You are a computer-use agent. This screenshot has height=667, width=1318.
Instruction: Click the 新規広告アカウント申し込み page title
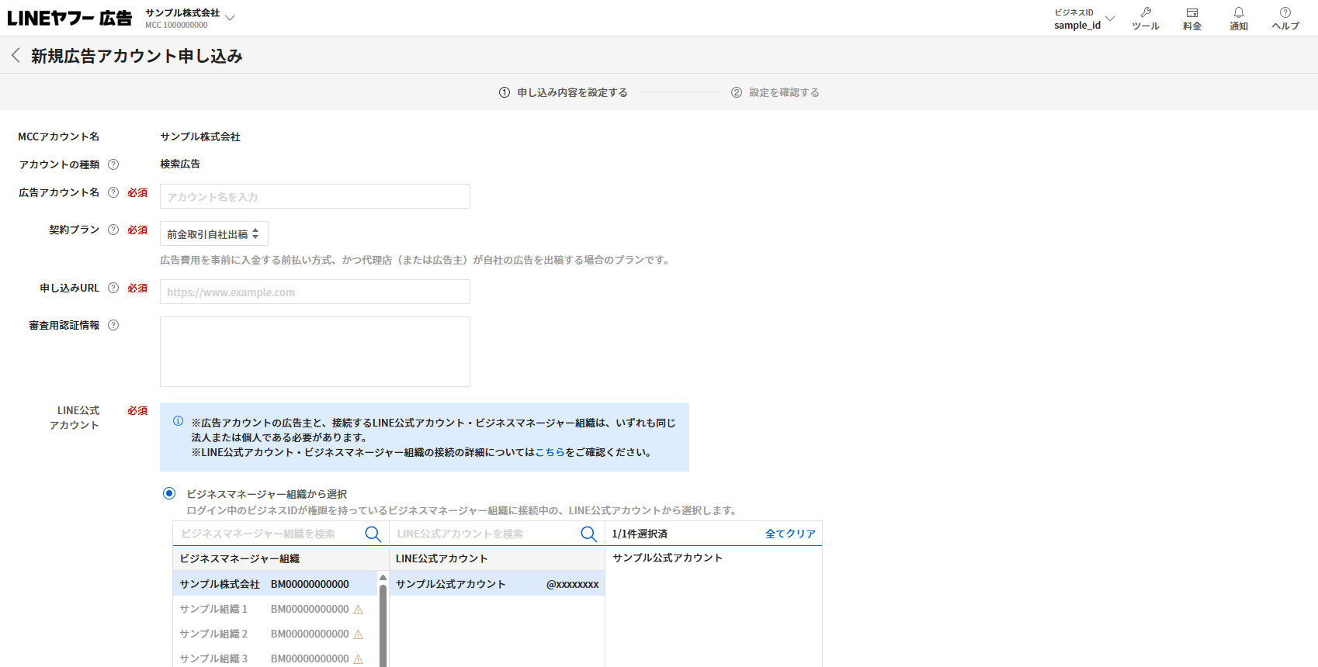(x=137, y=56)
